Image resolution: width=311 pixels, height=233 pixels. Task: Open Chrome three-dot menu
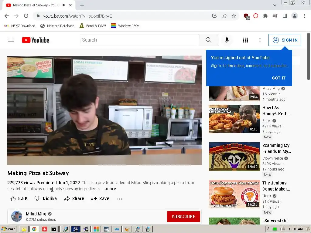[304, 16]
